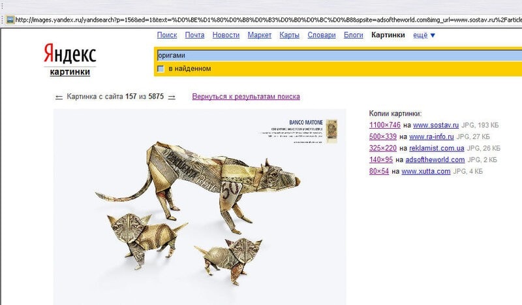Image resolution: width=522 pixels, height=305 pixels.
Task: Go to the next picture arrow
Action: click(172, 97)
